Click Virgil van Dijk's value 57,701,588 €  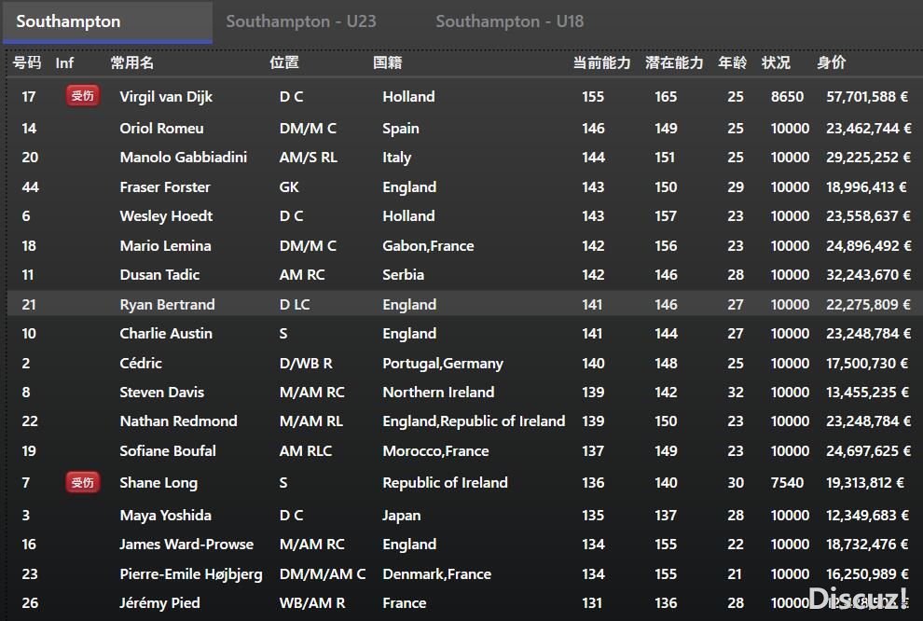click(x=867, y=97)
